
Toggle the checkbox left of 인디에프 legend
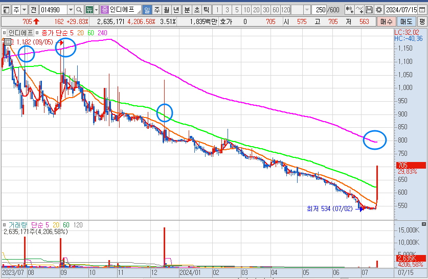[x=4, y=33]
